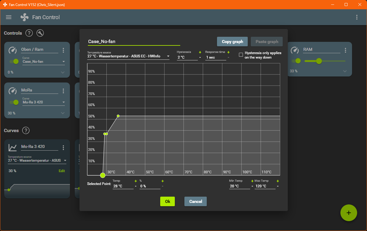Click the Case_No-fan name field
The height and width of the screenshot is (231, 367).
click(x=134, y=42)
